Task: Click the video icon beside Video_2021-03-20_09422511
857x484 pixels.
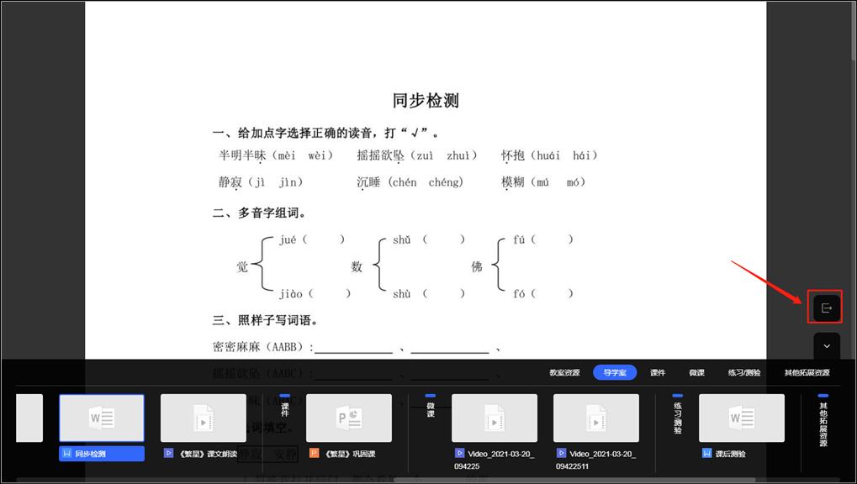Action: click(x=561, y=453)
